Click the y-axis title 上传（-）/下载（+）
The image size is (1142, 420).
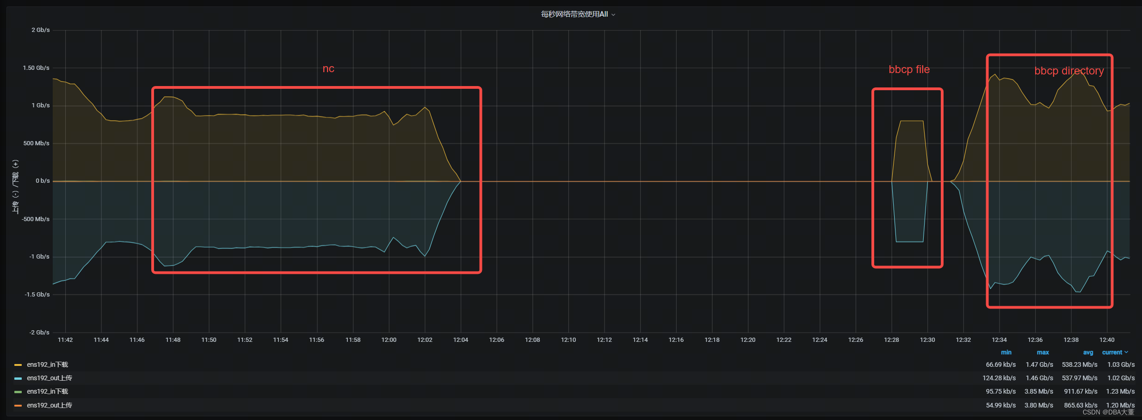[x=15, y=186]
